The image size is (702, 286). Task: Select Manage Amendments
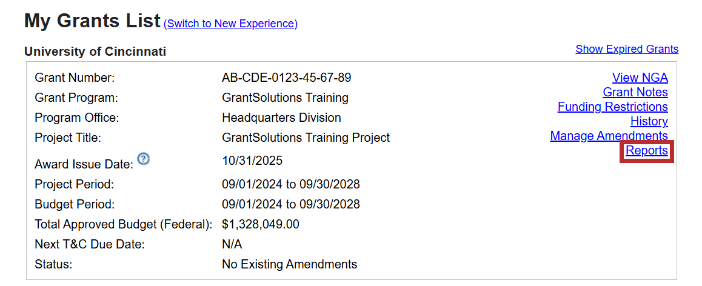click(x=609, y=136)
